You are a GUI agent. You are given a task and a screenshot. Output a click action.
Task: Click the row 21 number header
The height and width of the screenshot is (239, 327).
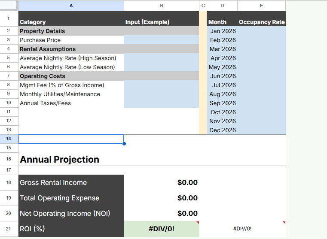pos(9,229)
